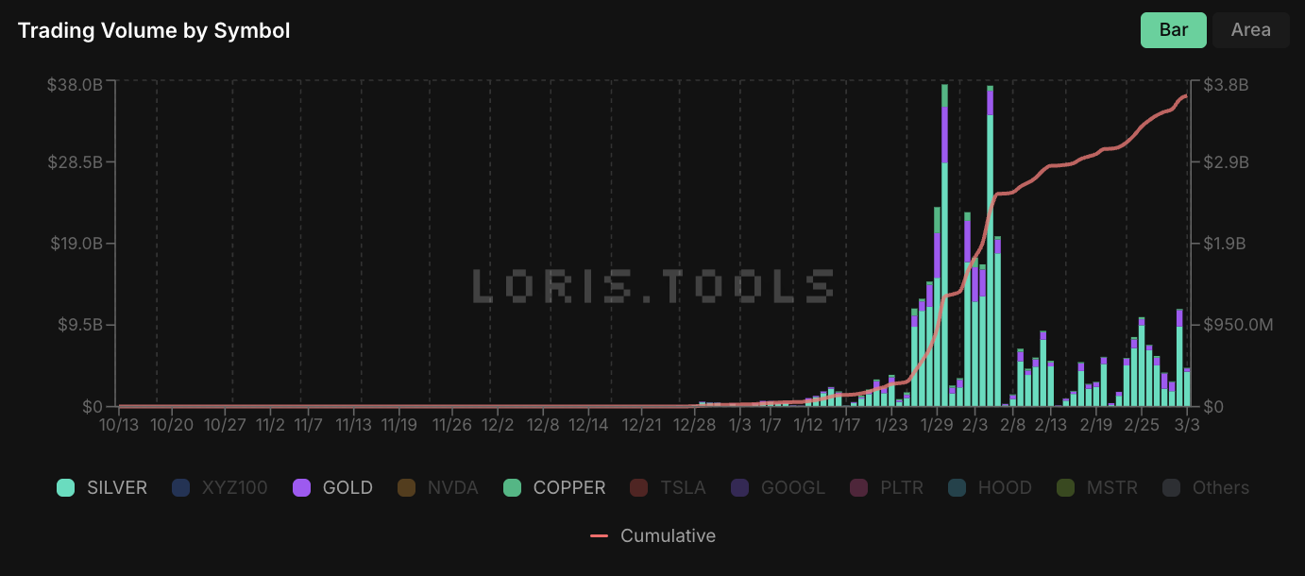Click the COPPER green color swatch
The height and width of the screenshot is (576, 1305).
(512, 488)
